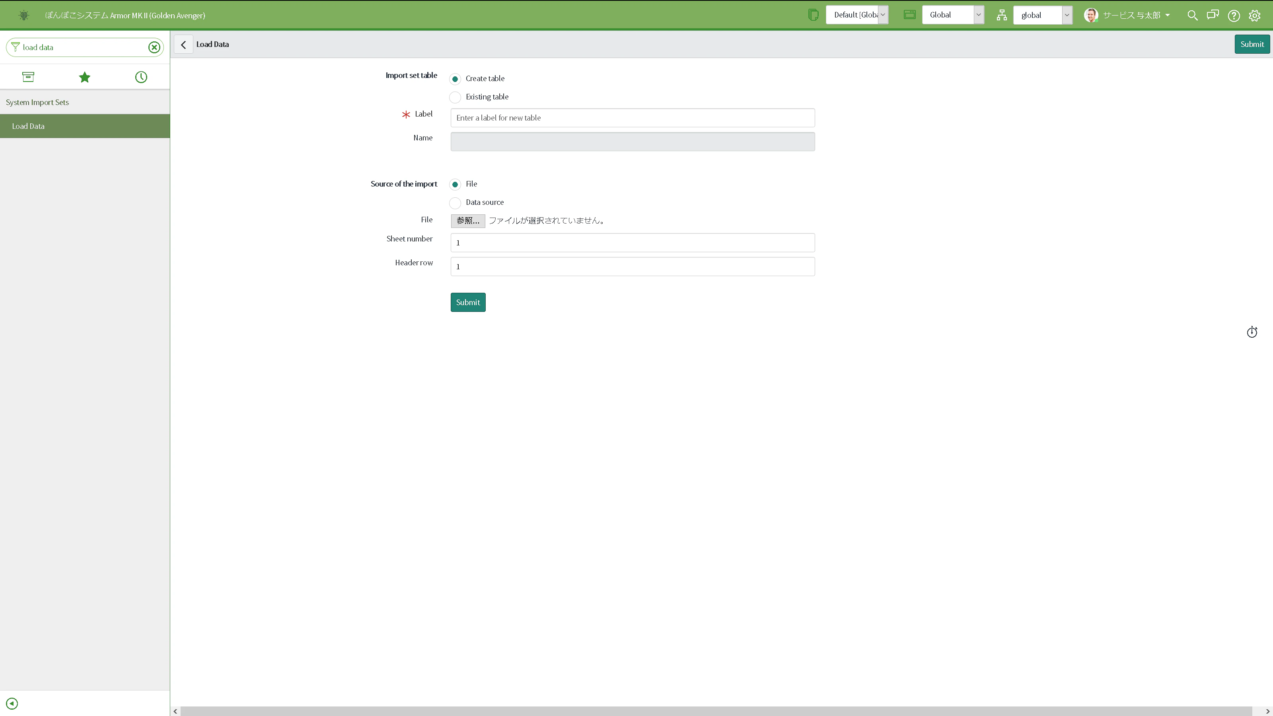Show history clock tab

pos(141,77)
